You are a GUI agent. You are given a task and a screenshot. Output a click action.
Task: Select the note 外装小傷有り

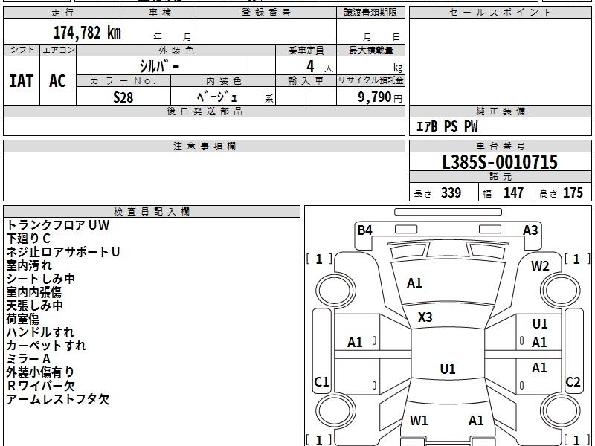pos(40,372)
